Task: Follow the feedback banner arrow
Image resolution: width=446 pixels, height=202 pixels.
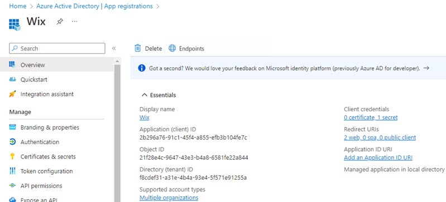Action: click(x=426, y=68)
